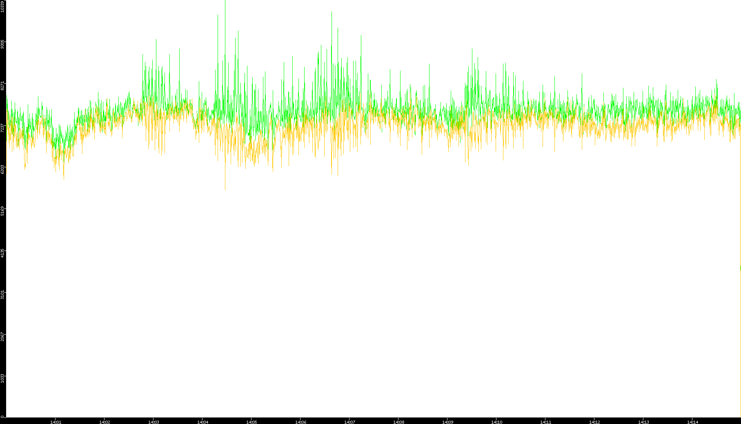Click the 2067 value axis label
This screenshot has height=424, width=741.
[2, 337]
